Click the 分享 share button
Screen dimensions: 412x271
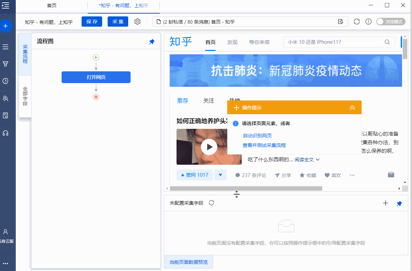pos(283,175)
